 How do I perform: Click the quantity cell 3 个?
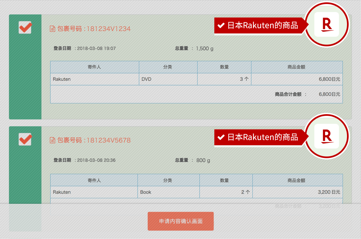(x=224, y=79)
